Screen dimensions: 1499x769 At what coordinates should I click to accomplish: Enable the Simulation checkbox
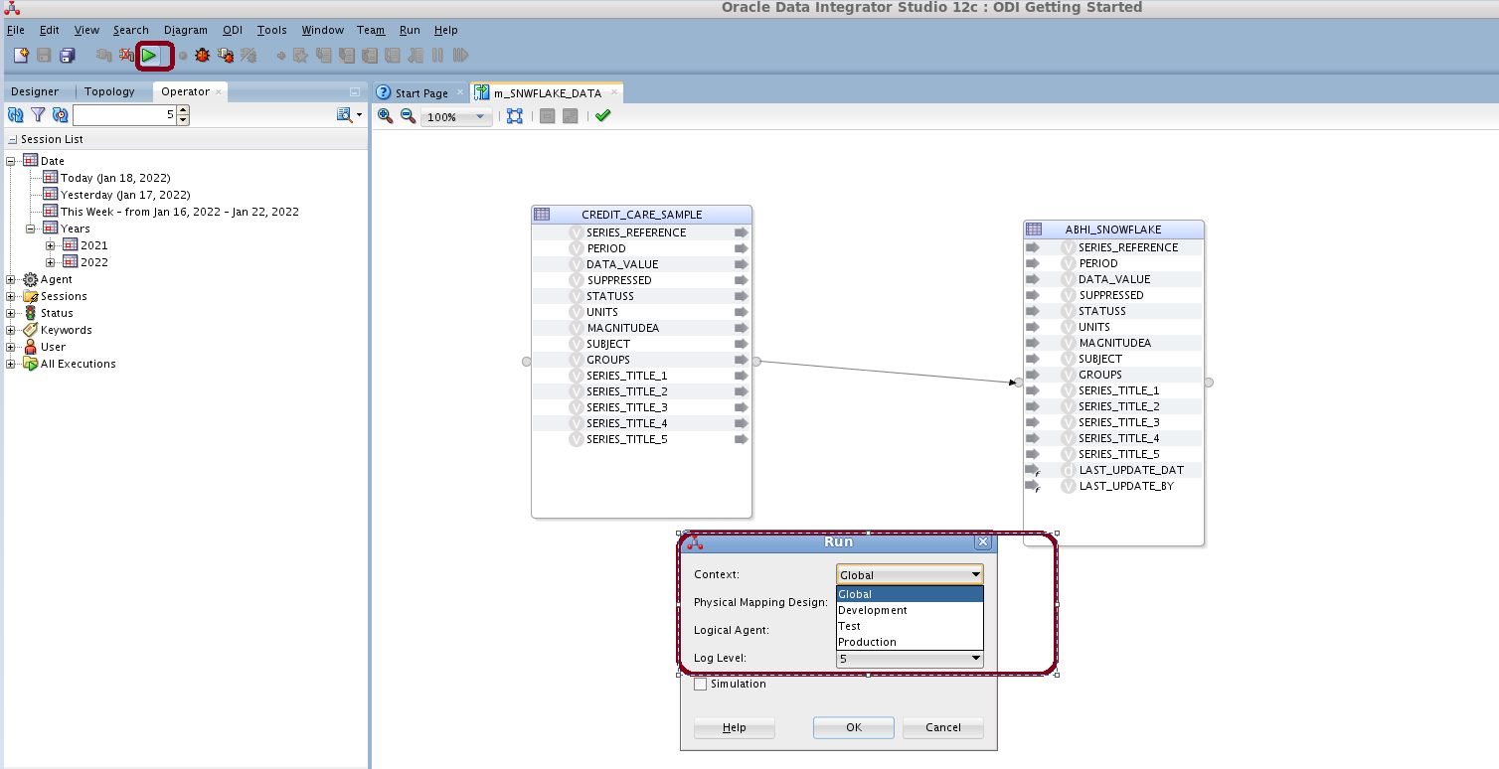pyautogui.click(x=701, y=684)
